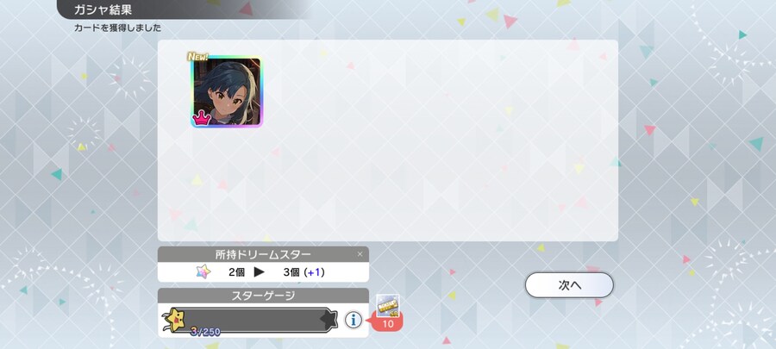Close the 所持ドリームスター panel with x
Screen dimensions: 776x349
360,254
